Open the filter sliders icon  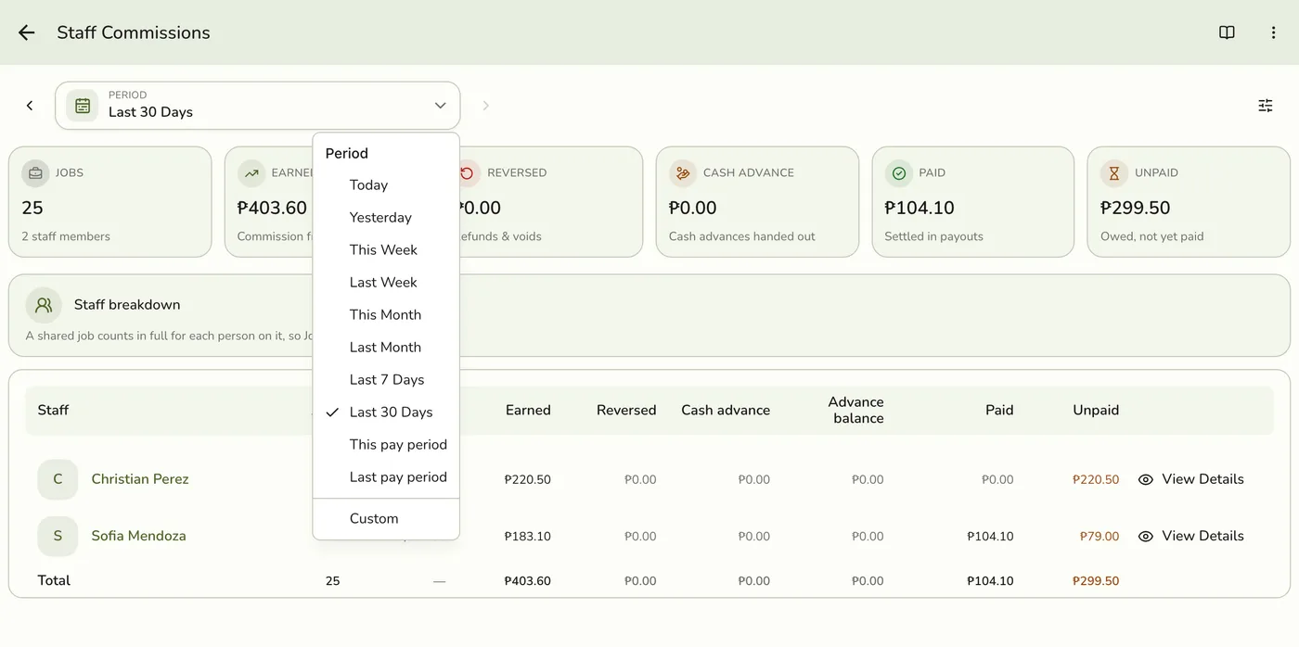click(1266, 106)
